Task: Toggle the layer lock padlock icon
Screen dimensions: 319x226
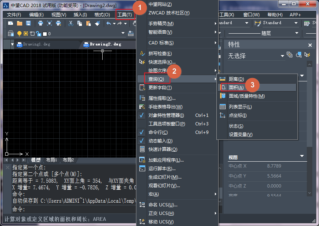Action: tap(38, 33)
